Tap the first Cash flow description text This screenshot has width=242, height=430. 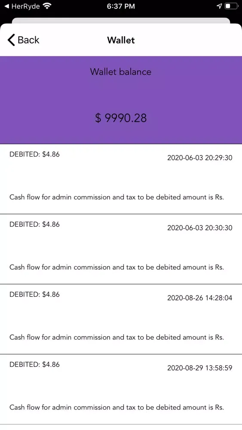click(117, 197)
